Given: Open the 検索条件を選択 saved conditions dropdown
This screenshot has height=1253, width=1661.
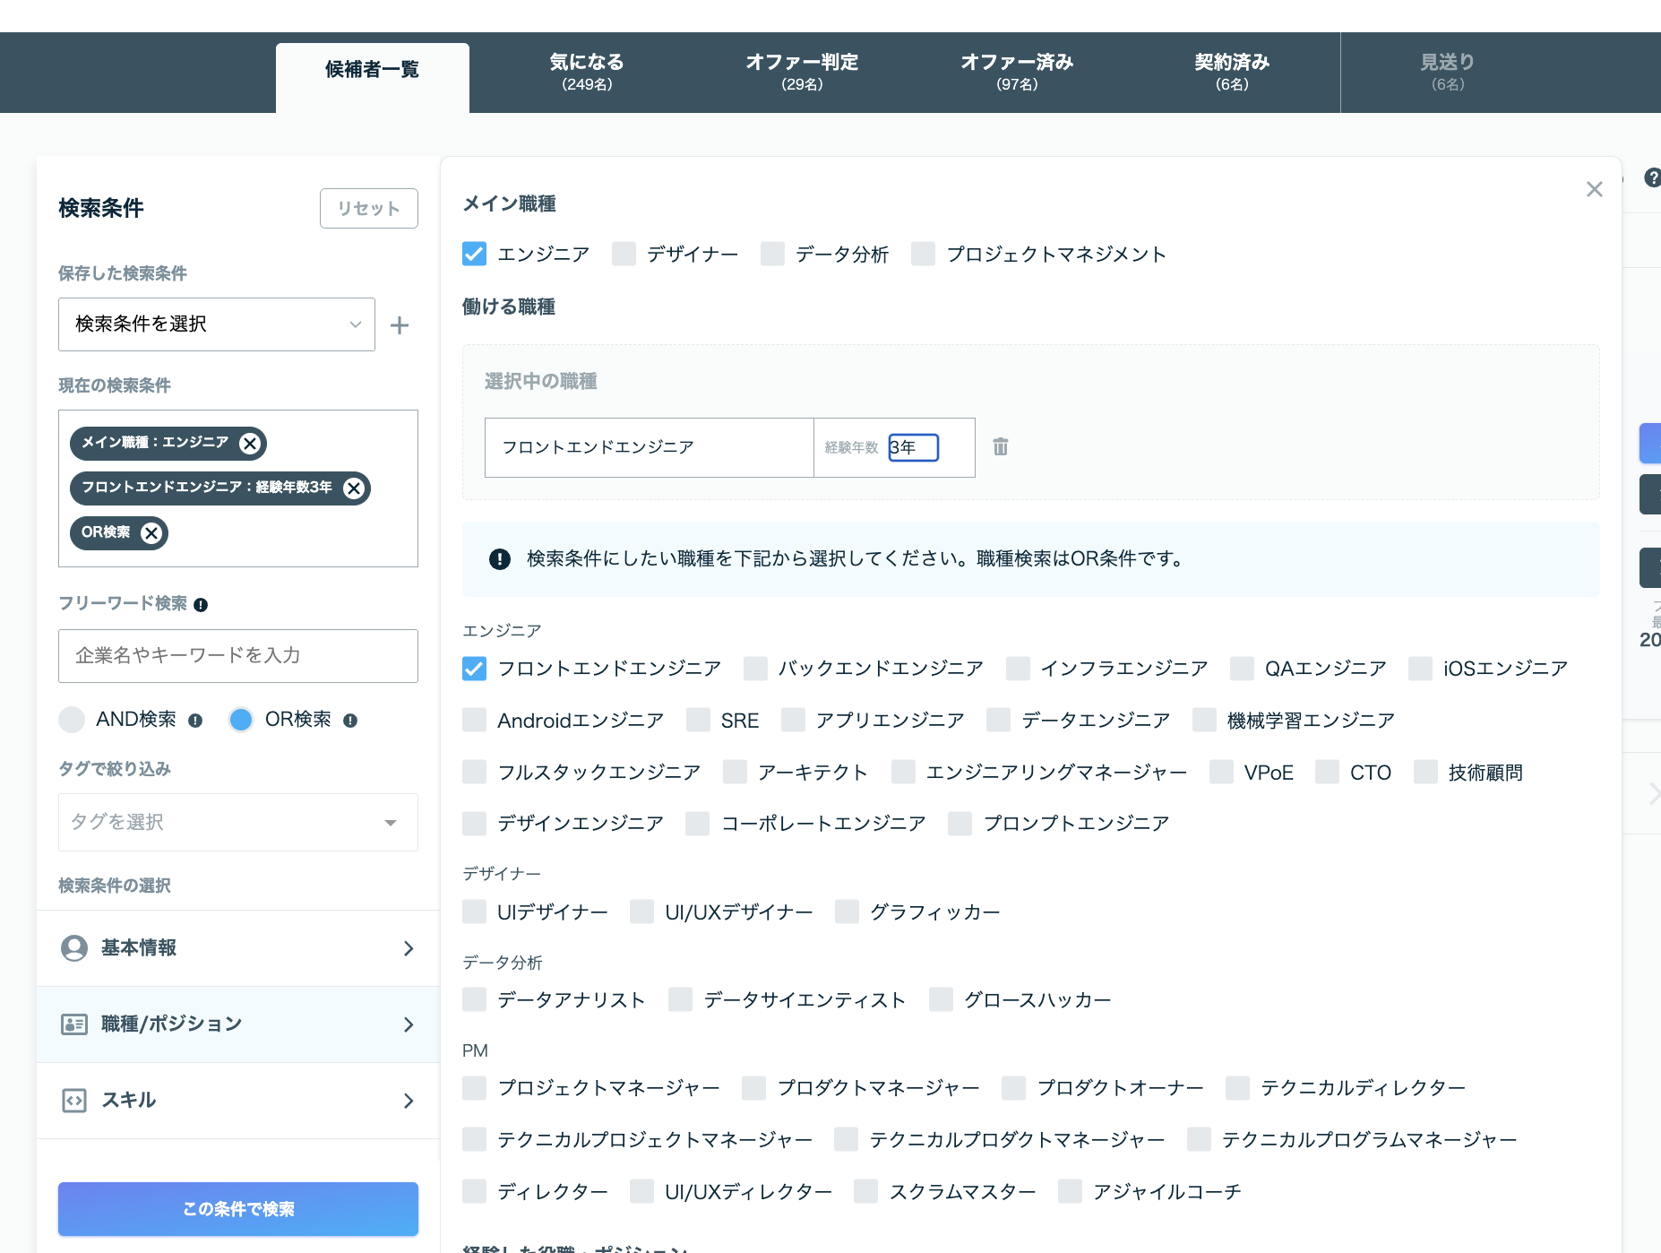Looking at the screenshot, I should [217, 324].
